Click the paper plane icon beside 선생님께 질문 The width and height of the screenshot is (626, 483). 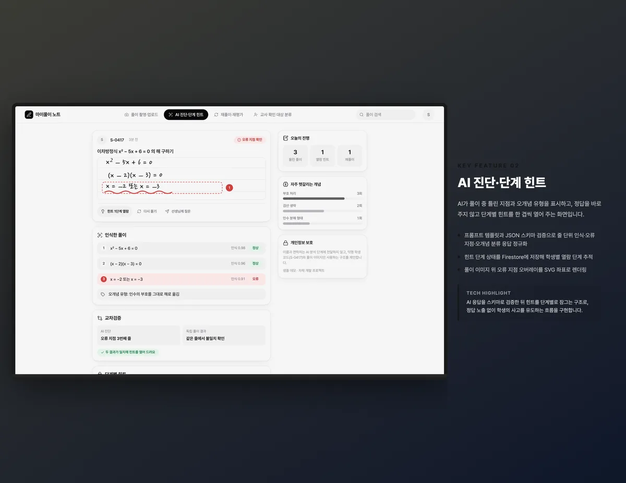click(x=167, y=211)
